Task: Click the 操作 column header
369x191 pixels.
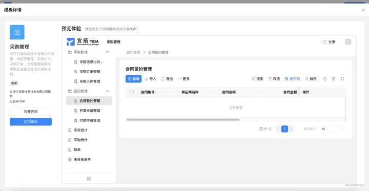Action: coord(306,92)
